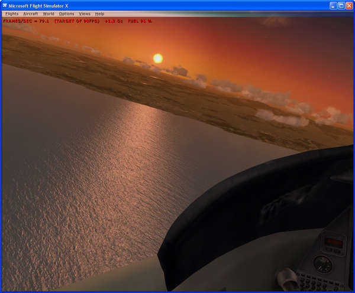This screenshot has width=355, height=293.
Task: Open the Help menu
Action: [x=99, y=14]
